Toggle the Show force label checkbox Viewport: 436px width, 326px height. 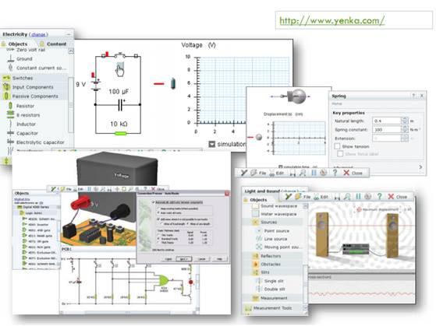[x=340, y=154]
